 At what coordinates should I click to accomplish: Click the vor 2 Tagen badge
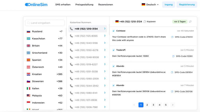[x=180, y=22]
